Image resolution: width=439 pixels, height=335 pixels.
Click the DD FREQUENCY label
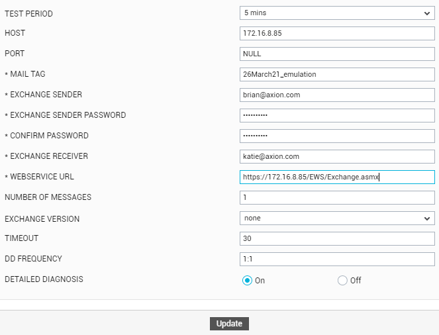[x=33, y=259]
